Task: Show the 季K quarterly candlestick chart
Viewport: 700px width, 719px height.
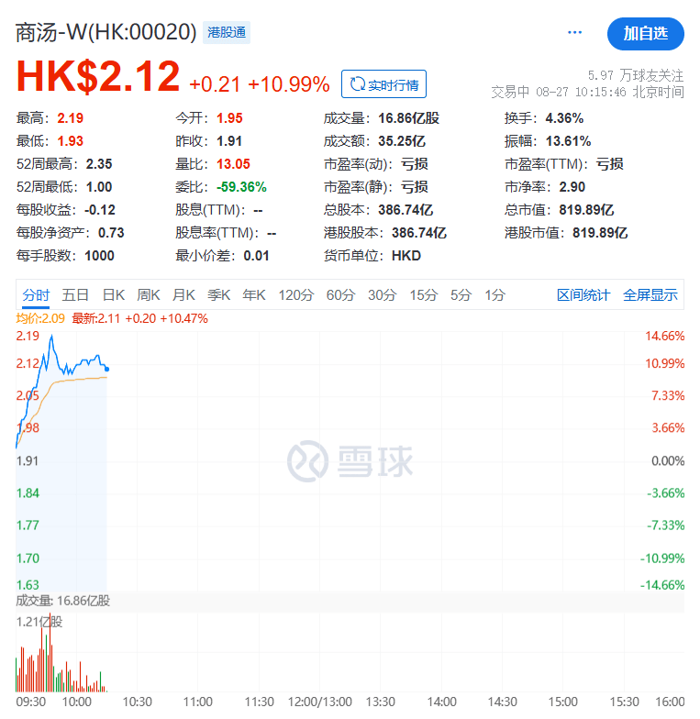Action: [x=218, y=294]
